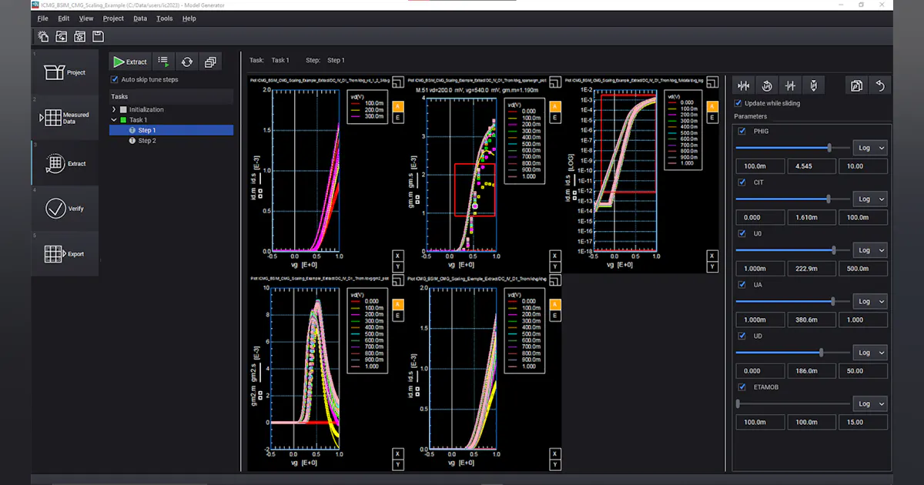Open ETAMOB Log scale dropdown
This screenshot has width=924, height=485.
870,404
